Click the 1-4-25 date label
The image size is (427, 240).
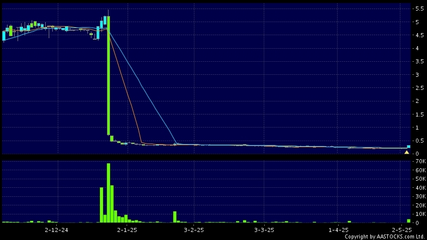point(338,230)
